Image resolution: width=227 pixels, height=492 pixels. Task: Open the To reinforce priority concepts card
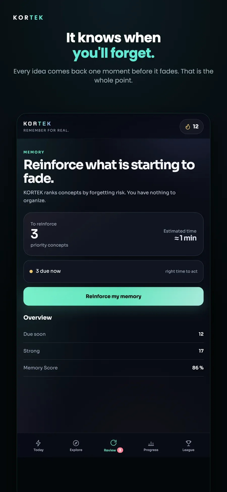(x=113, y=234)
